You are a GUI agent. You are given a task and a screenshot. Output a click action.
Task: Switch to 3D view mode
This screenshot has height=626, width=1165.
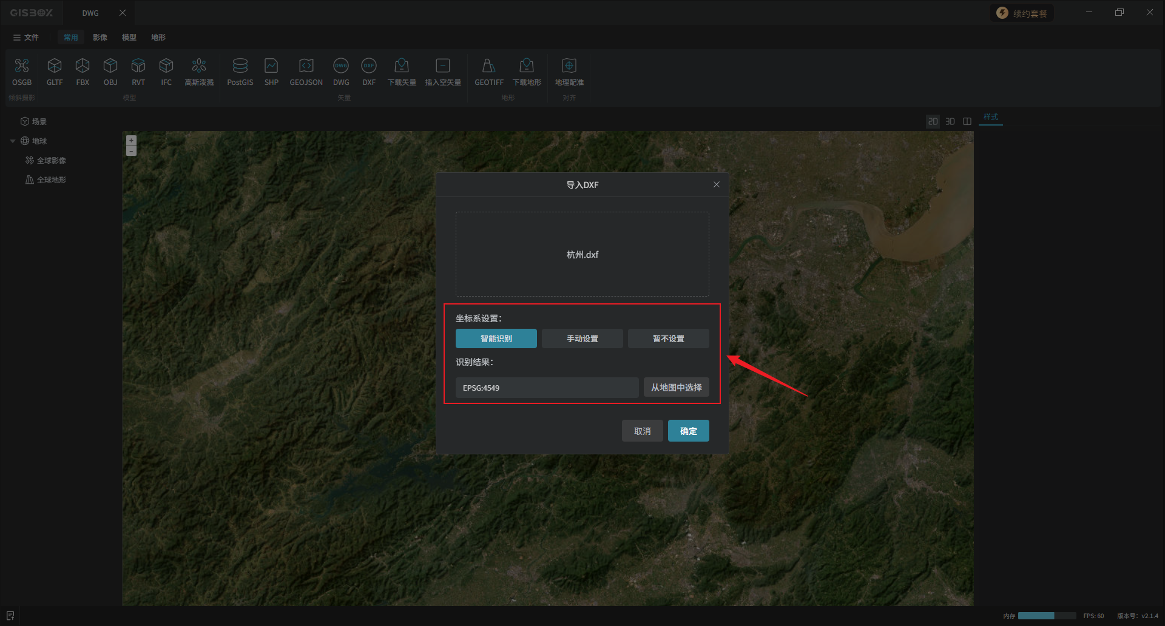tap(950, 121)
